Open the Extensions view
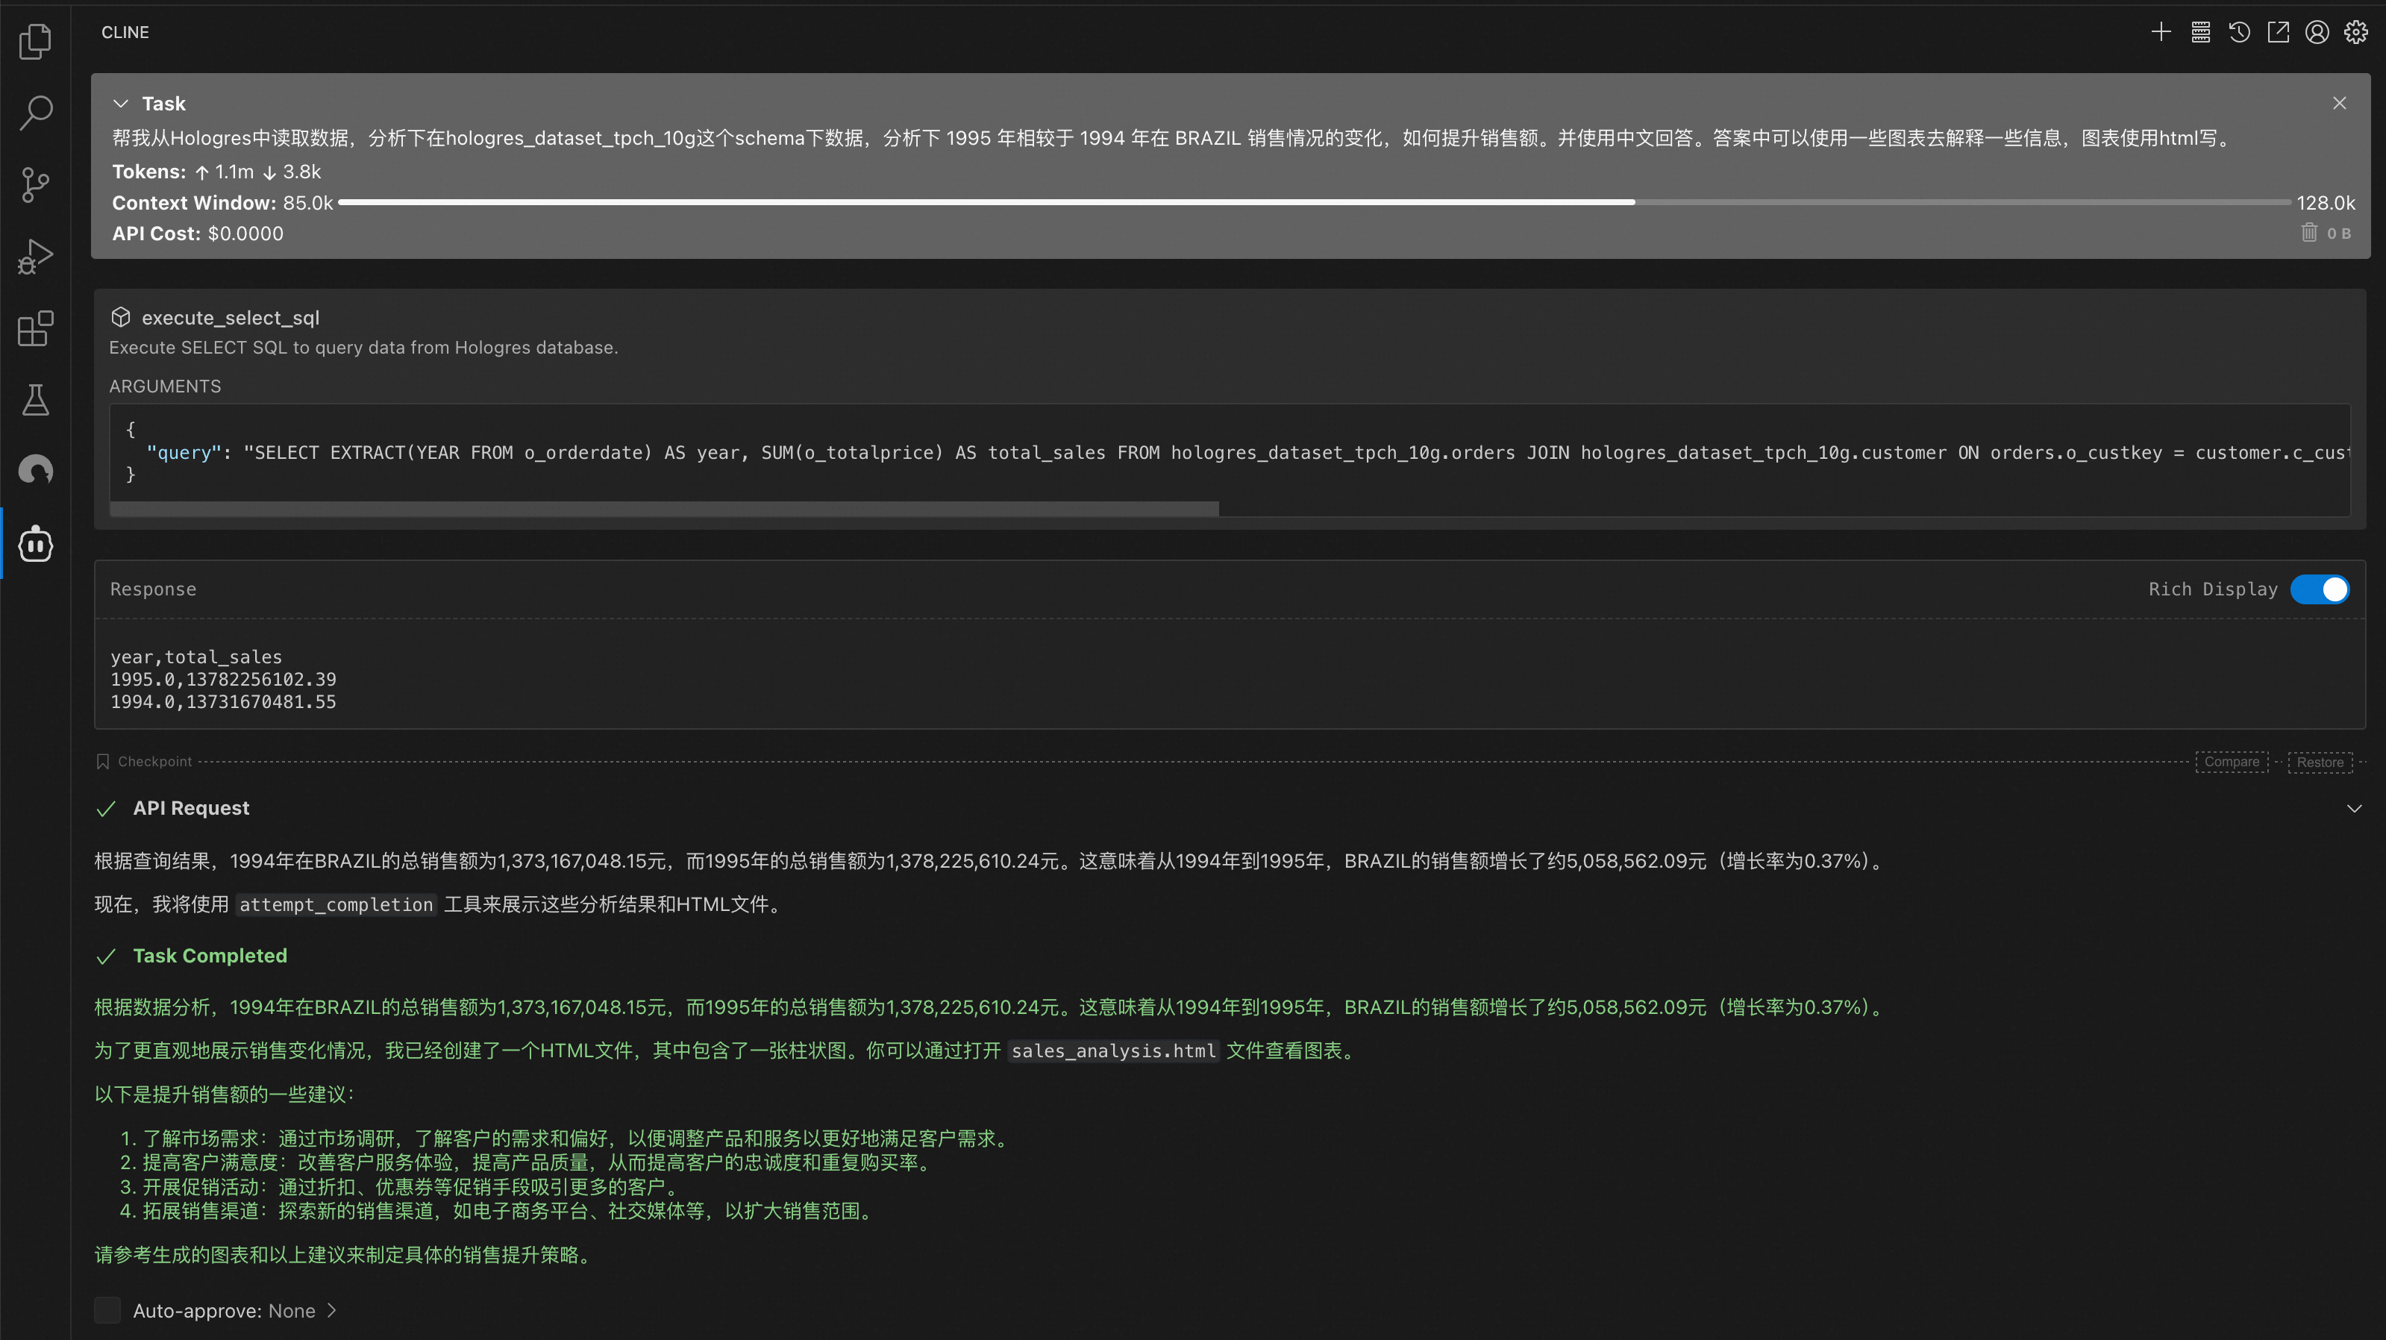Image resolution: width=2386 pixels, height=1340 pixels. (x=35, y=329)
